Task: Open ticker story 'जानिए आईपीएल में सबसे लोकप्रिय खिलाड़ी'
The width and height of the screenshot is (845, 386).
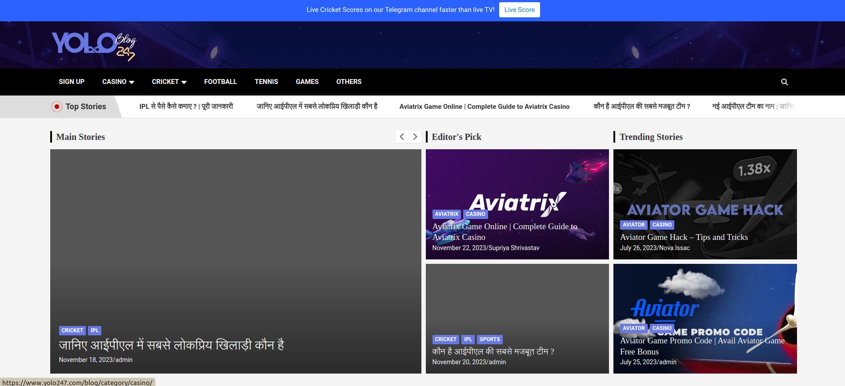Action: [317, 107]
